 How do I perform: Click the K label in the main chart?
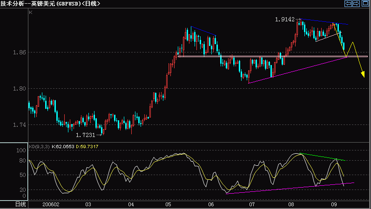click(31, 12)
